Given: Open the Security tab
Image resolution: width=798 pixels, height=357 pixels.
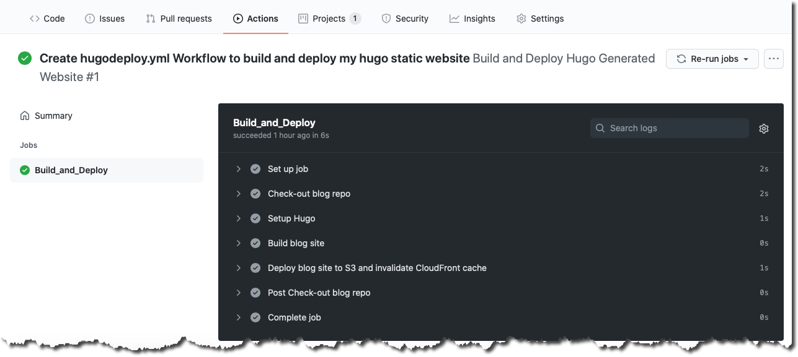Looking at the screenshot, I should 405,19.
